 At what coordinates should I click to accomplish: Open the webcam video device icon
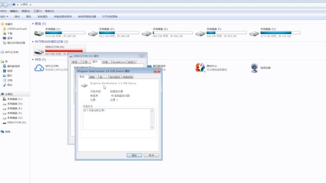coord(254,68)
